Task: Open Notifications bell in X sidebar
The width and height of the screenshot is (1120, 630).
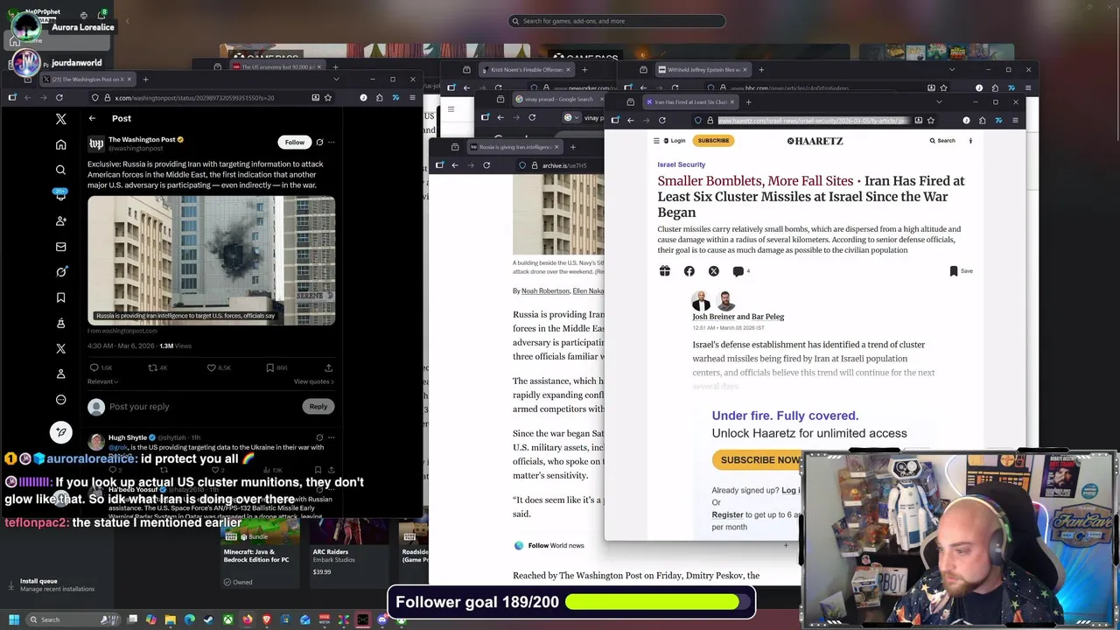Action: pos(60,195)
